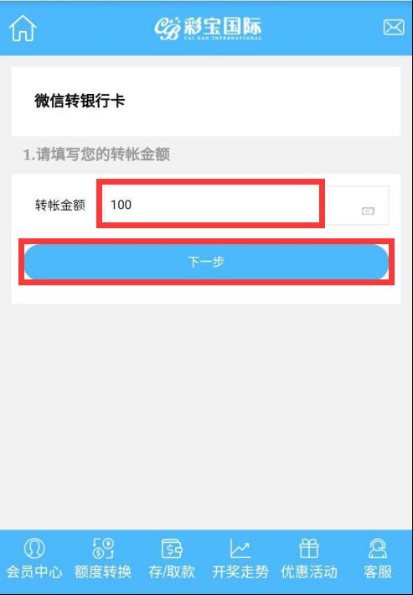This screenshot has width=413, height=595.
Task: Click the 请填写您的转帐金额 step text
Action: [96, 154]
